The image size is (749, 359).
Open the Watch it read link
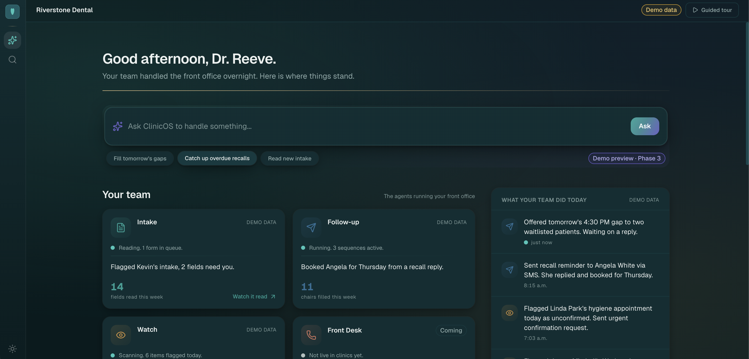(x=254, y=297)
